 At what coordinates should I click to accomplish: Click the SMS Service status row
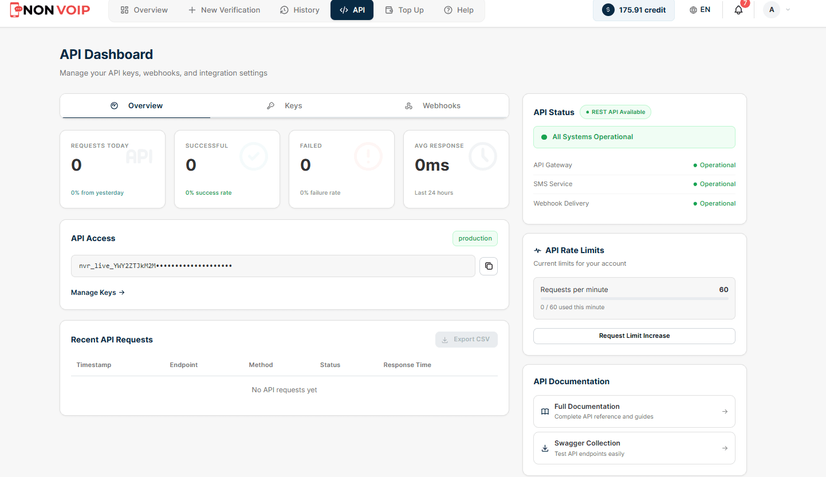634,184
